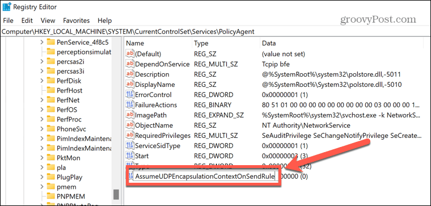Click the Description string value icon
The height and width of the screenshot is (206, 431).
pyautogui.click(x=129, y=74)
